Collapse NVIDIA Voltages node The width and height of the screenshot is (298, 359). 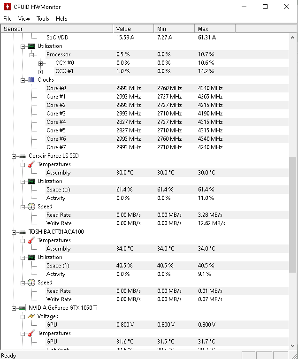[x=23, y=317]
